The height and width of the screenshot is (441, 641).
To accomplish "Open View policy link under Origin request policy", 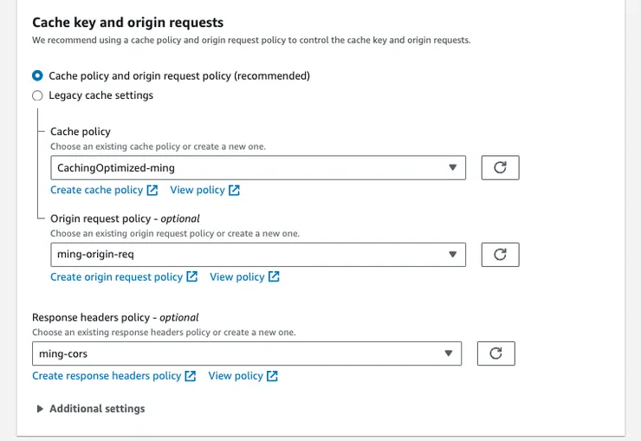I will [236, 276].
